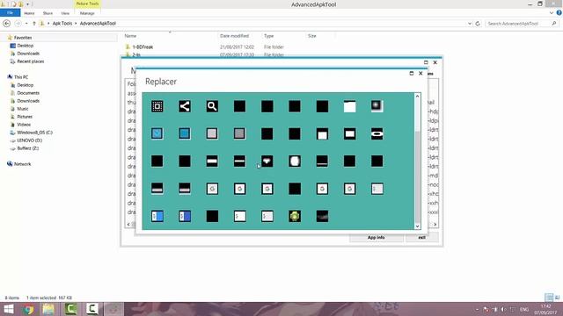
Task: Open Windows8_OS (C:) drive
Action: pyautogui.click(x=35, y=133)
